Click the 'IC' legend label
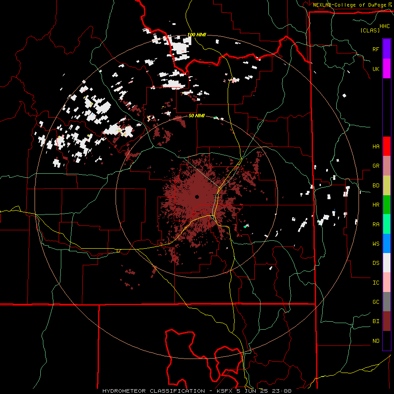This screenshot has height=394, width=394. pyautogui.click(x=376, y=283)
